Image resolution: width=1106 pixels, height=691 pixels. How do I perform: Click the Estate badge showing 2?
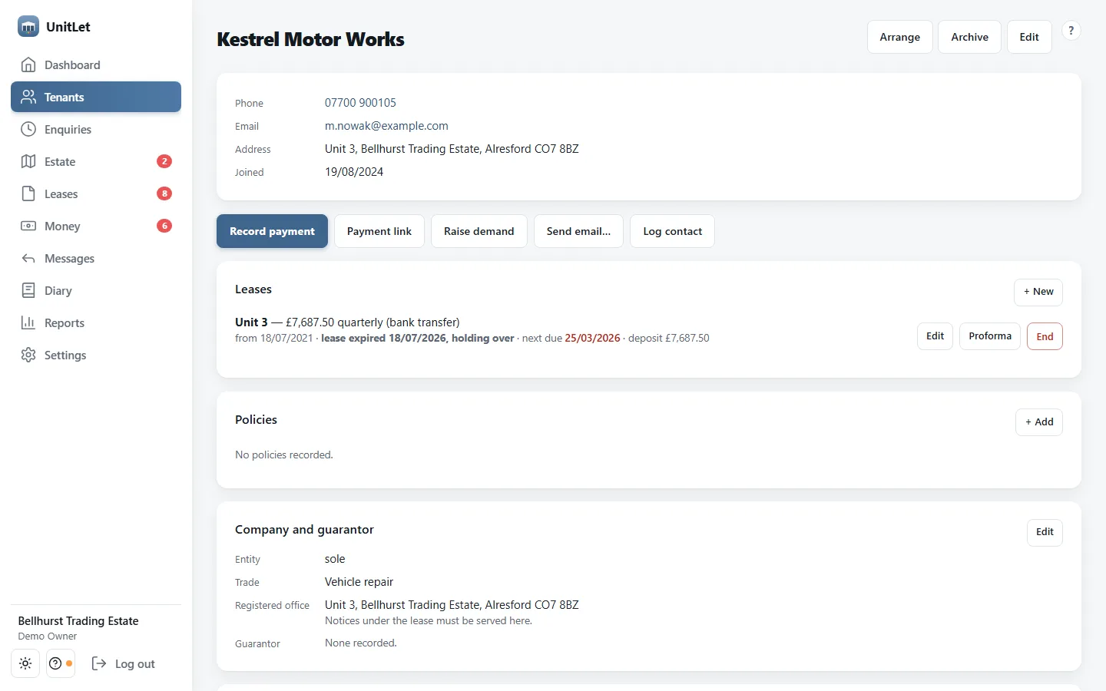(164, 161)
